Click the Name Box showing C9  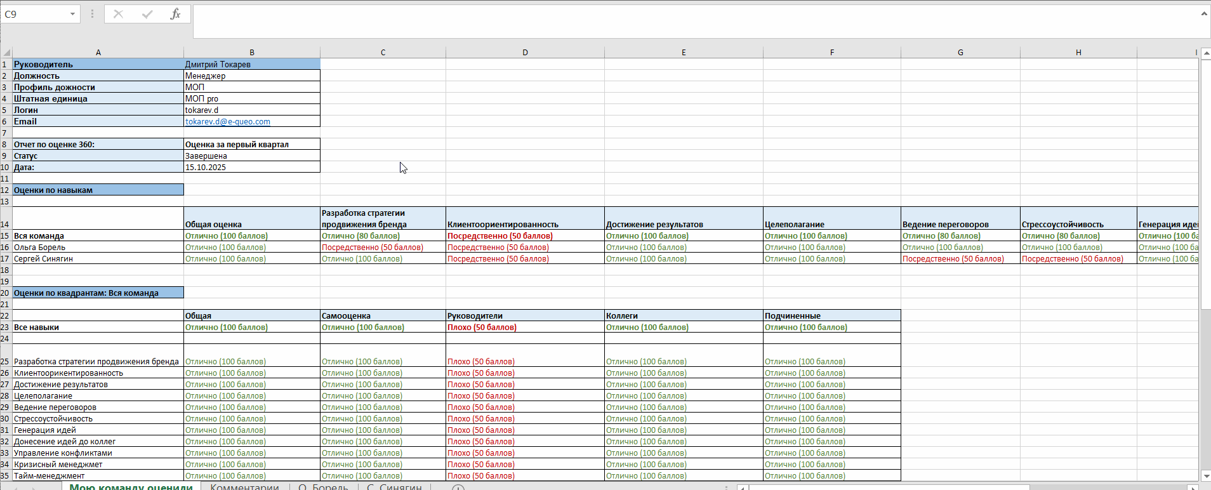pyautogui.click(x=34, y=14)
